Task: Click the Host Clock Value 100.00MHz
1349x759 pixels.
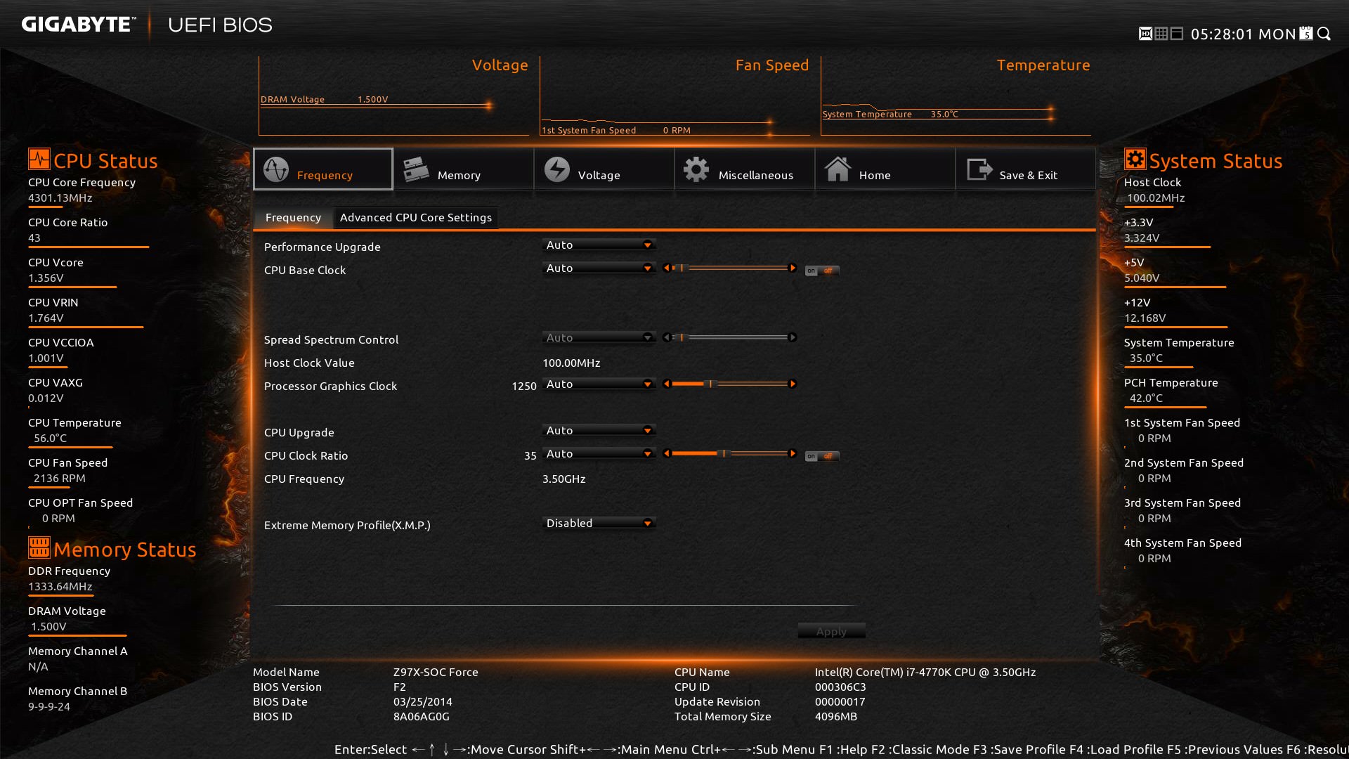Action: pos(571,363)
